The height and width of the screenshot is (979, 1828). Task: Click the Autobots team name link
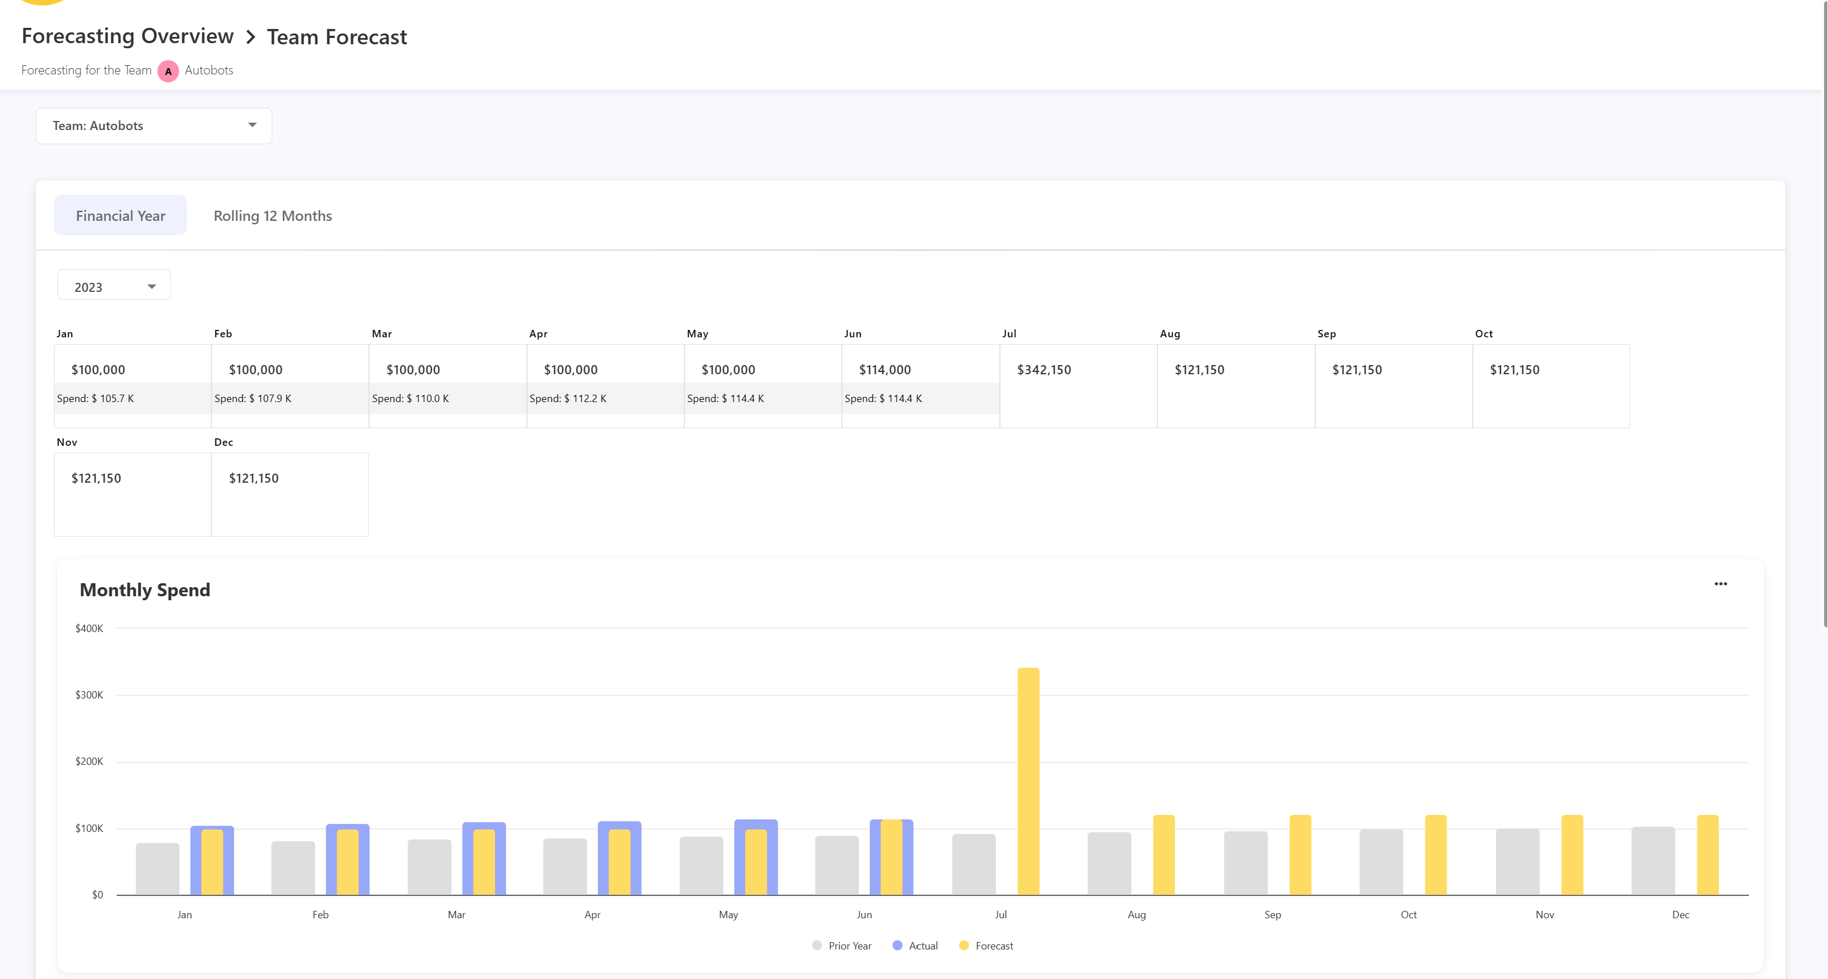[x=209, y=70]
